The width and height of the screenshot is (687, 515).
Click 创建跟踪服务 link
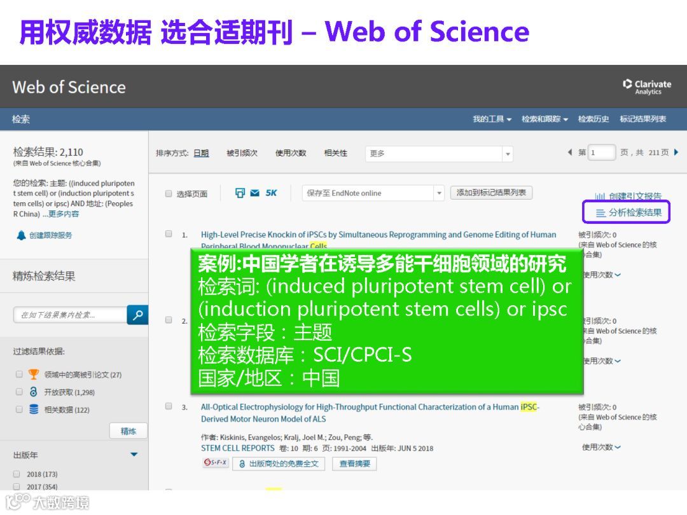coord(50,236)
